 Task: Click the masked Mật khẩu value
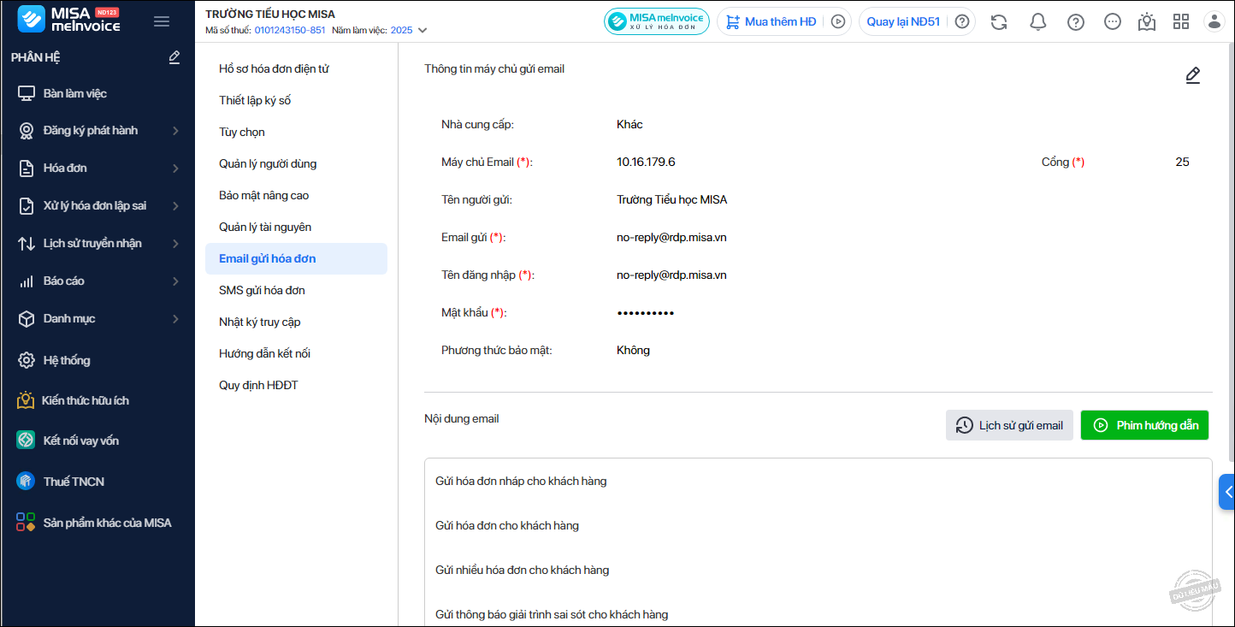[646, 313]
